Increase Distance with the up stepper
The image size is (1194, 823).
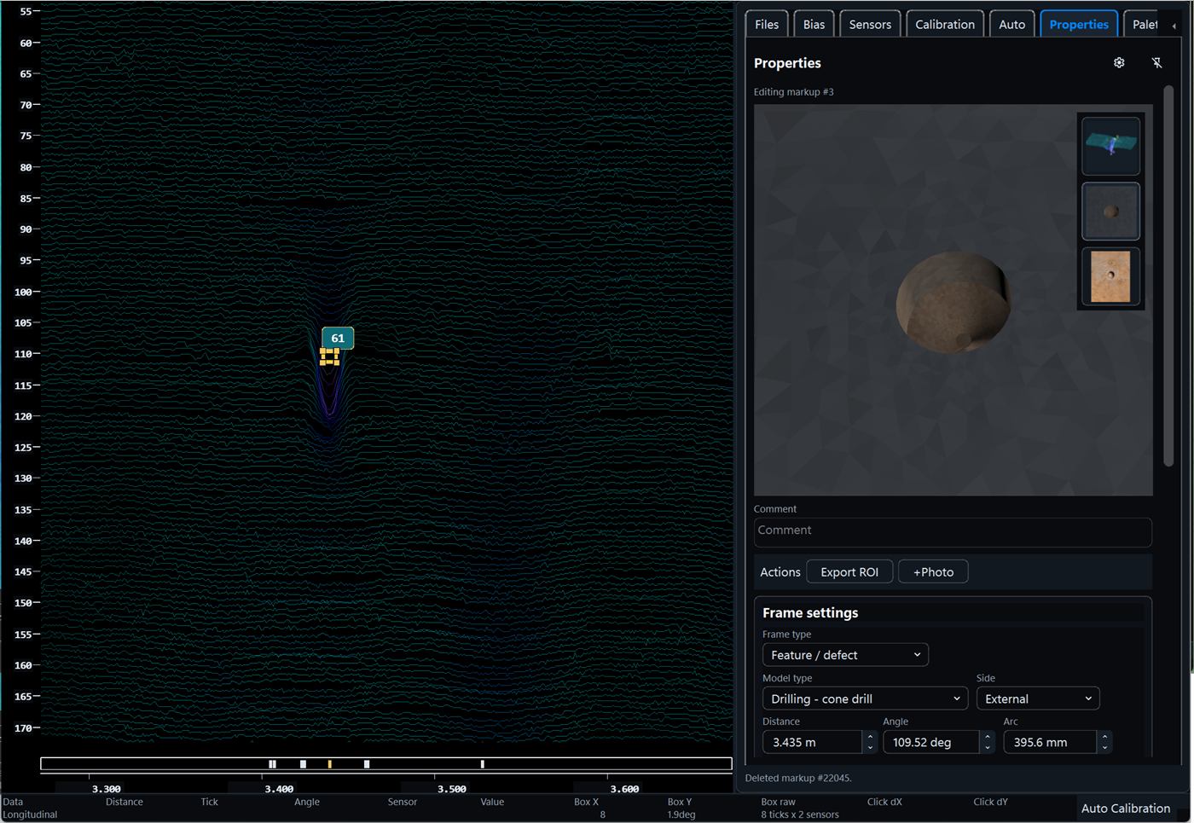pos(870,737)
